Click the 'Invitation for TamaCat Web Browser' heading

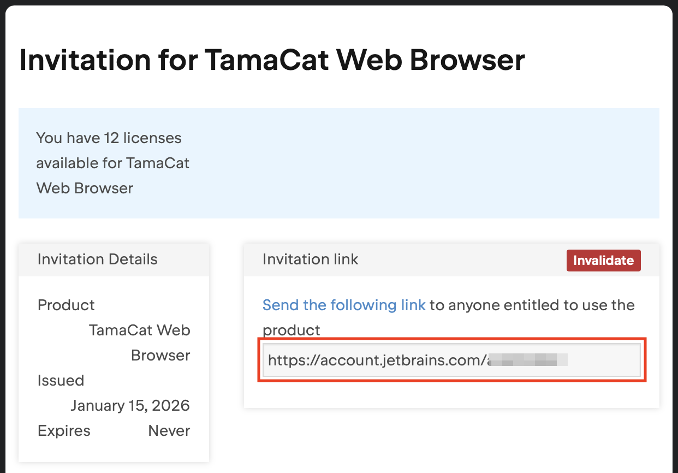tap(272, 60)
